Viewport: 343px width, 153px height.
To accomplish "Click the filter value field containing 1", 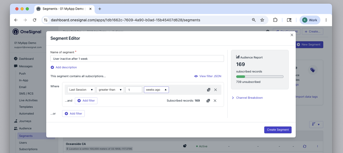I will 134,90.
